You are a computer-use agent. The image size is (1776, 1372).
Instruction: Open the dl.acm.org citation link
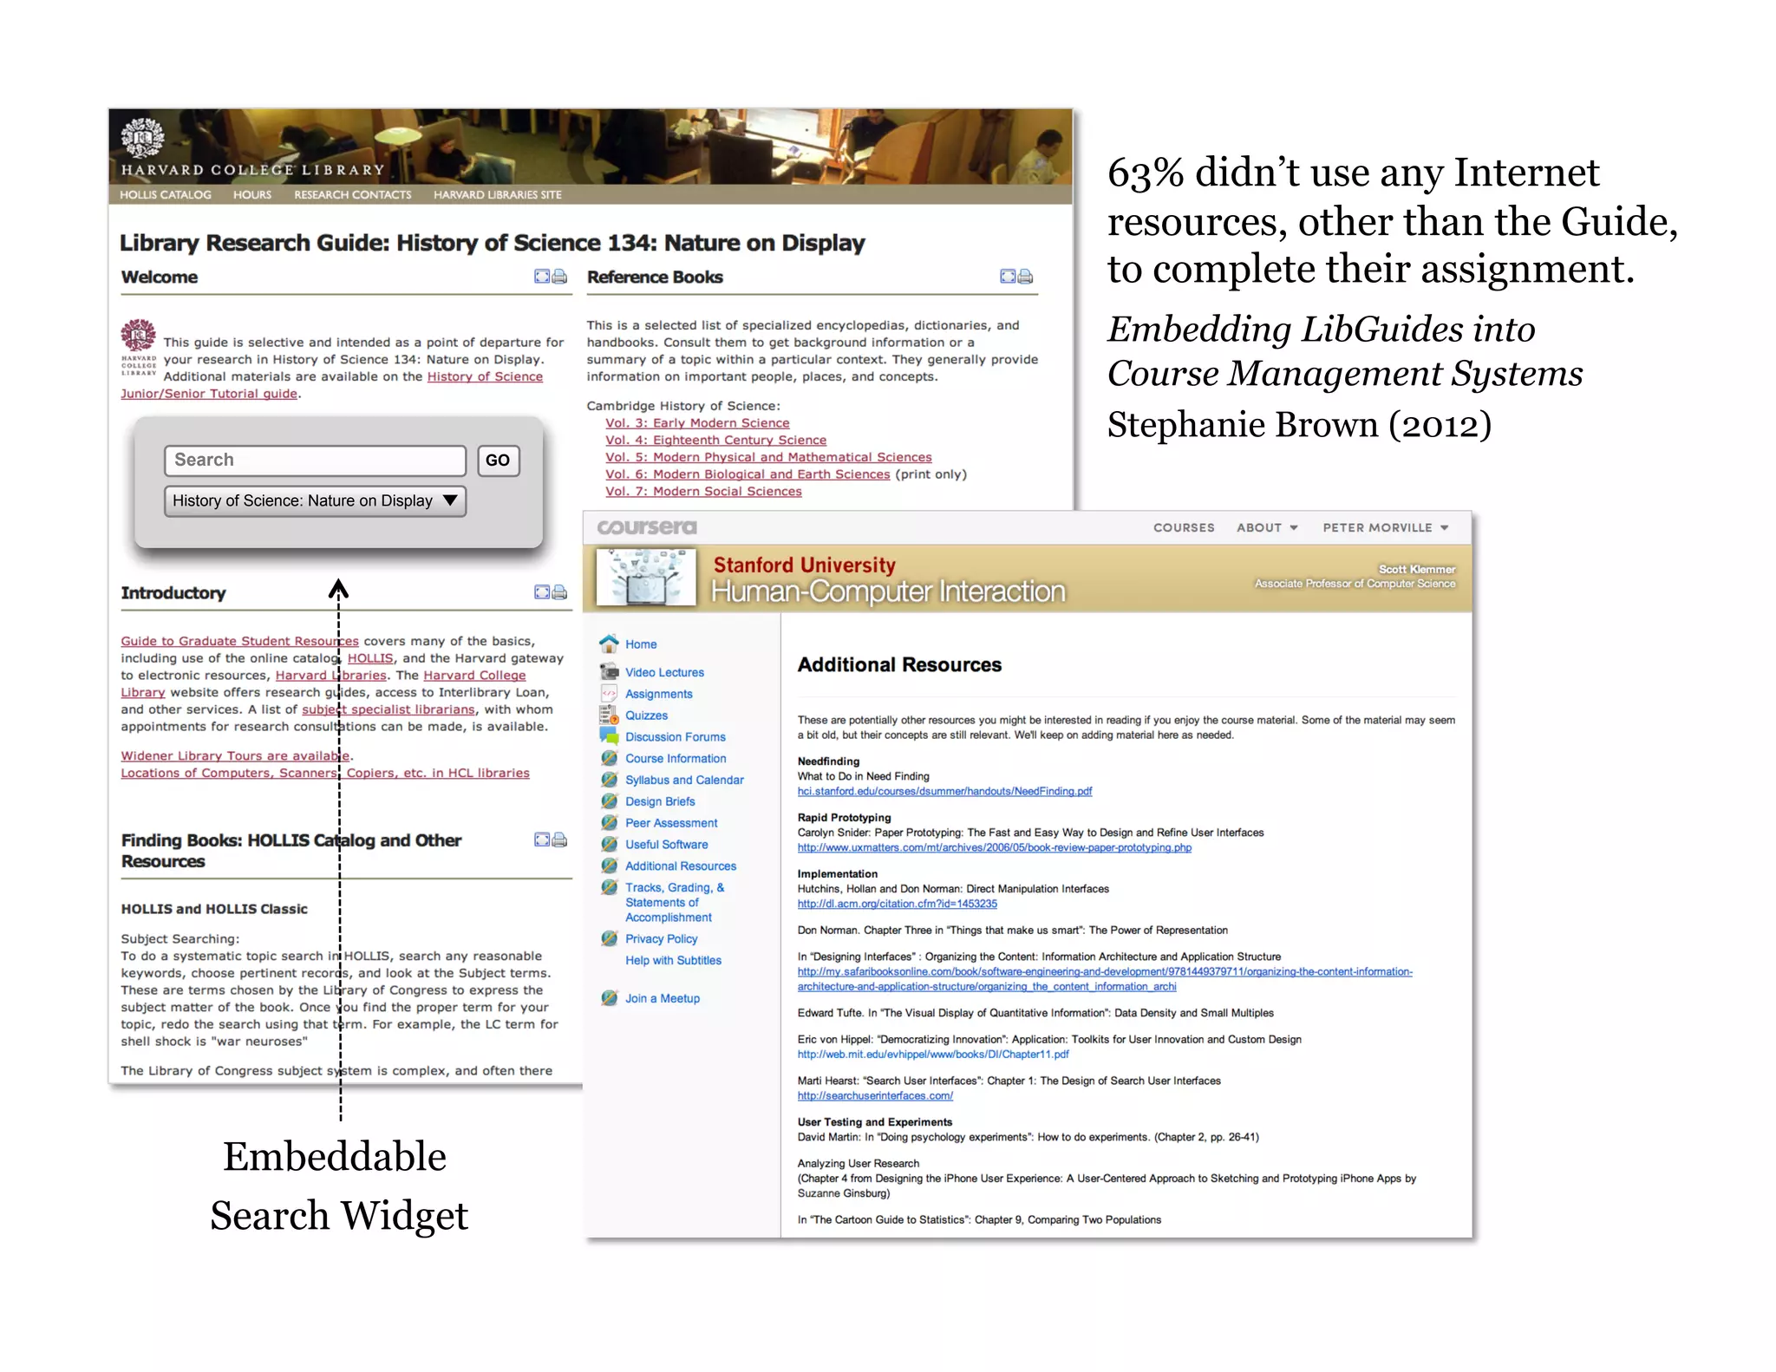coord(898,904)
